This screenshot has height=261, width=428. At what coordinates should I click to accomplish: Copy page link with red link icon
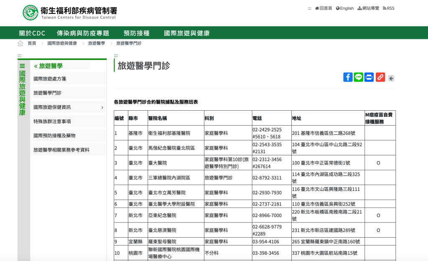point(380,77)
